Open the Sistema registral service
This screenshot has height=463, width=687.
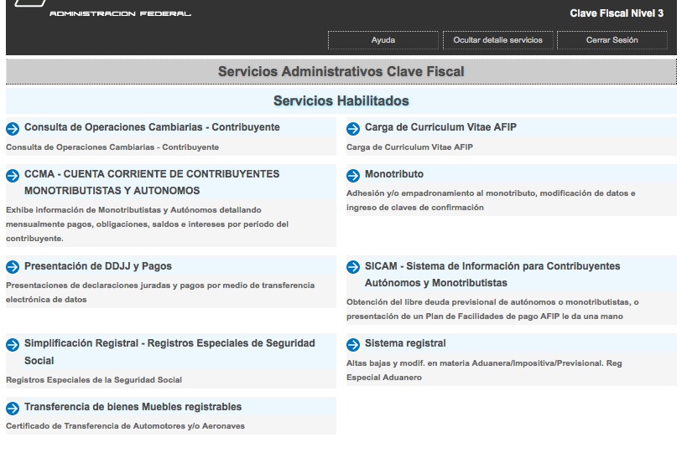[x=405, y=343]
